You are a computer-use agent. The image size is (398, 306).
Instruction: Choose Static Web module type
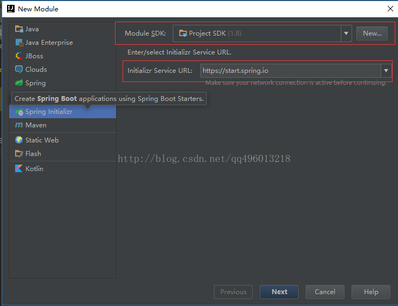tap(63, 140)
